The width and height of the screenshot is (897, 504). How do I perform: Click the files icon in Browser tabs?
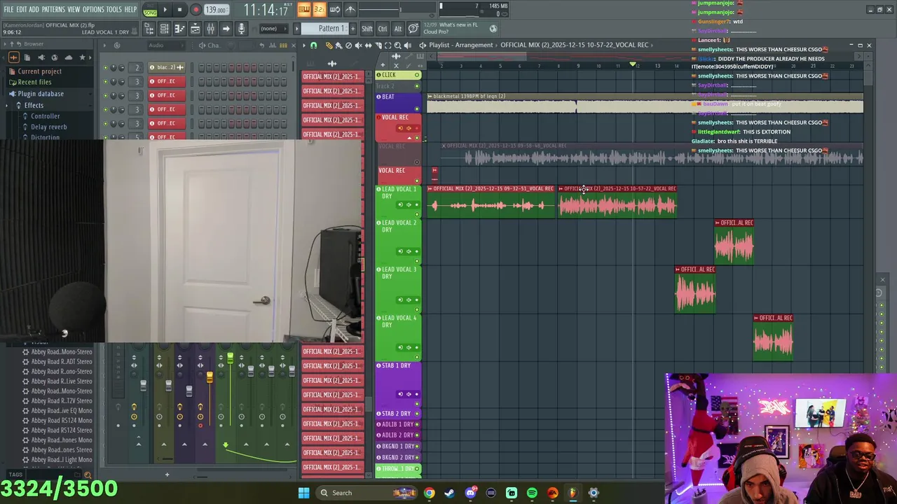[27, 57]
